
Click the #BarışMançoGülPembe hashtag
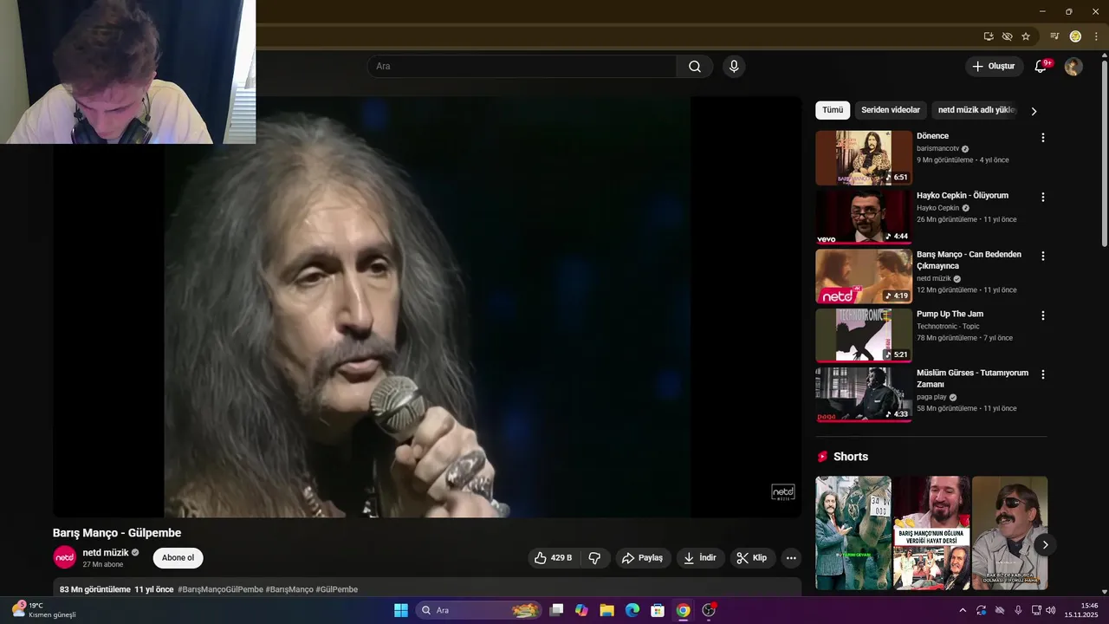(x=220, y=589)
